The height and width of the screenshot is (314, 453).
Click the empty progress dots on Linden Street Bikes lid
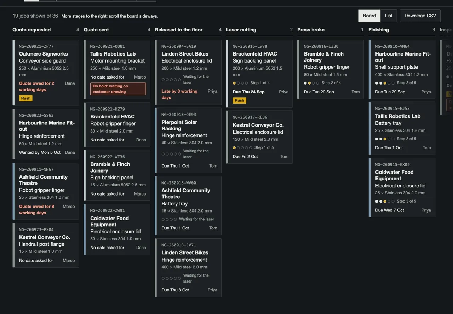pyautogui.click(x=171, y=80)
